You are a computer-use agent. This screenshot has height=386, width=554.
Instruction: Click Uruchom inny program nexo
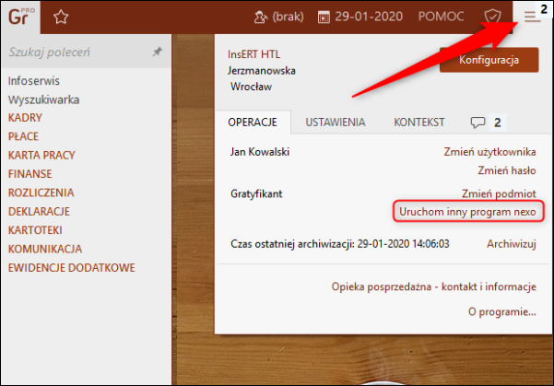(467, 212)
